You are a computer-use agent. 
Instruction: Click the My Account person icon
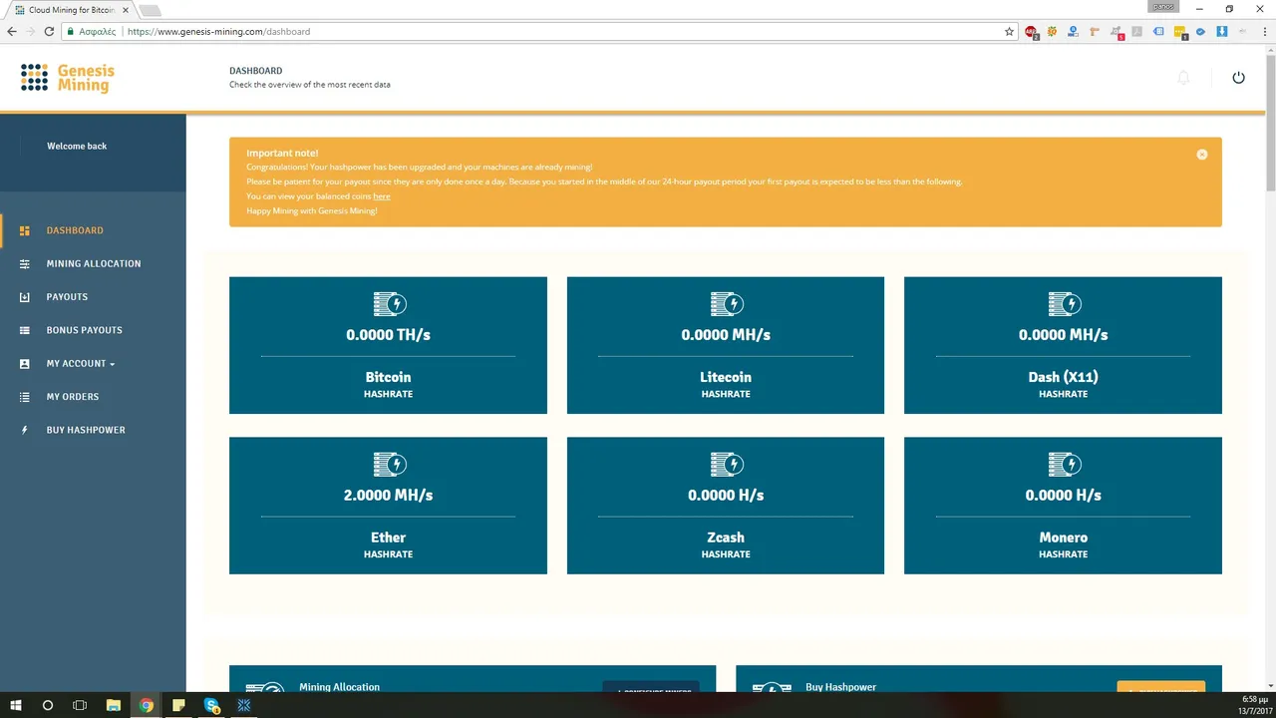(25, 364)
